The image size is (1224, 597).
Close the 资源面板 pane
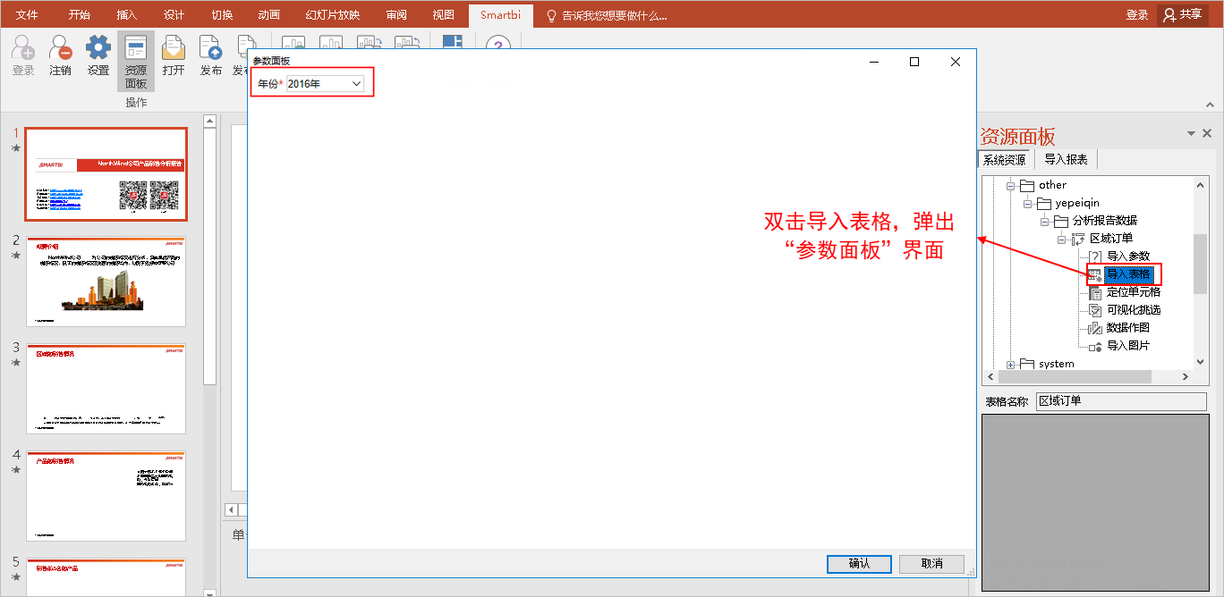(x=1207, y=134)
